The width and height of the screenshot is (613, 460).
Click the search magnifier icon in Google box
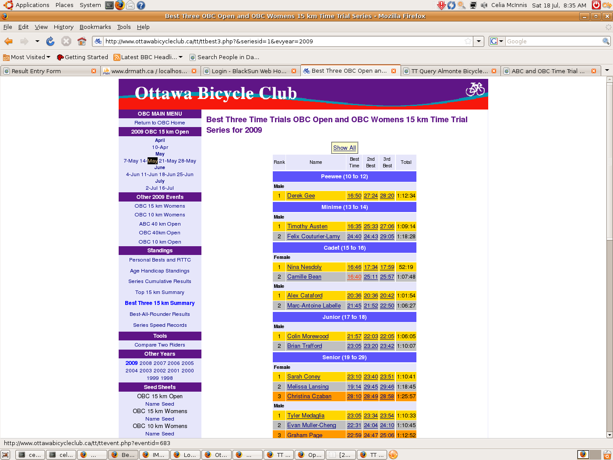pos(606,41)
